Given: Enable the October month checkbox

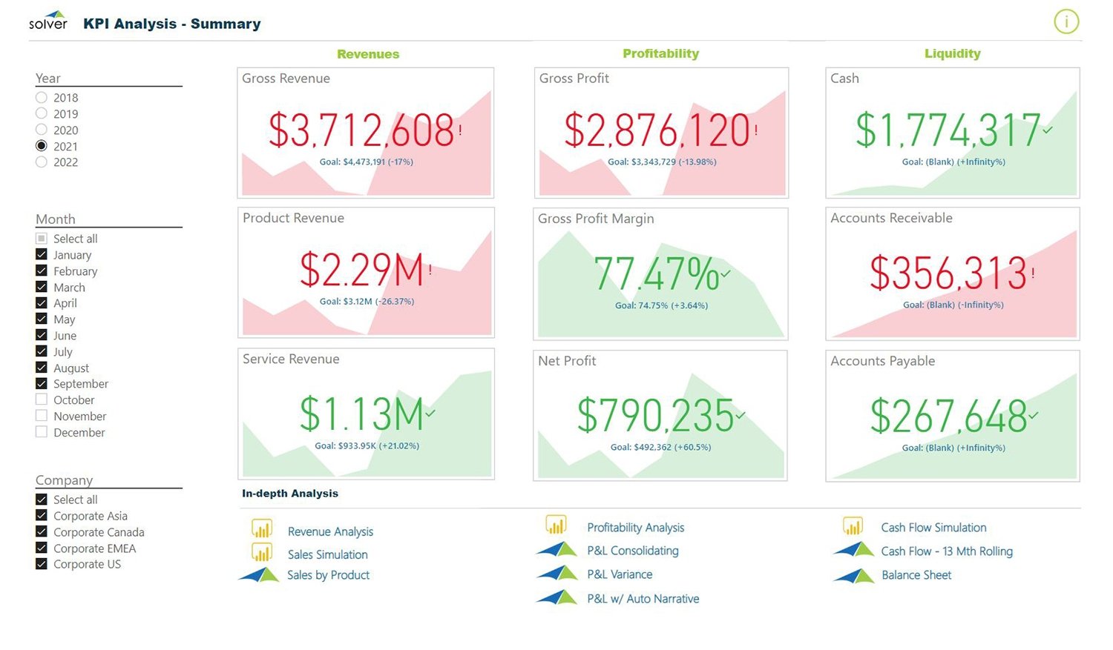Looking at the screenshot, I should coord(42,400).
